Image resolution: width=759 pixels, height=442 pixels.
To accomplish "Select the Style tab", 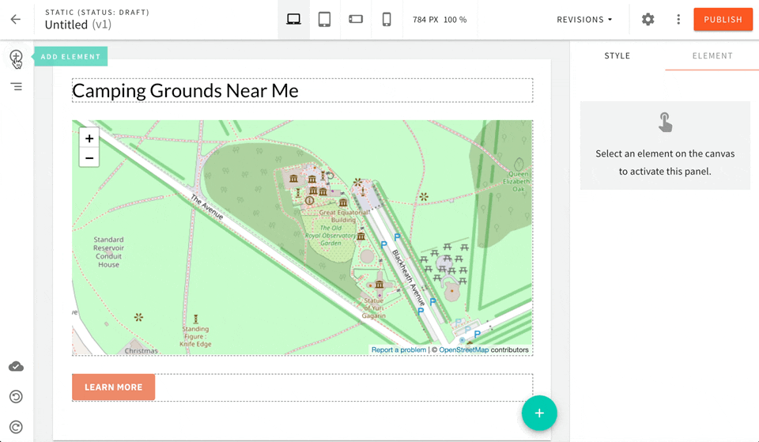I will 617,56.
